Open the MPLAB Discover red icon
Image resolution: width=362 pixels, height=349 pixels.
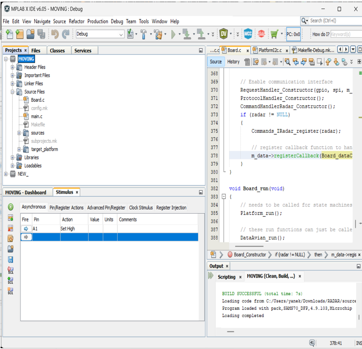261,34
